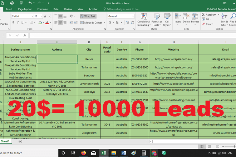This screenshot has width=236, height=157.
Task: Add a new sheet
Action: click(x=20, y=141)
